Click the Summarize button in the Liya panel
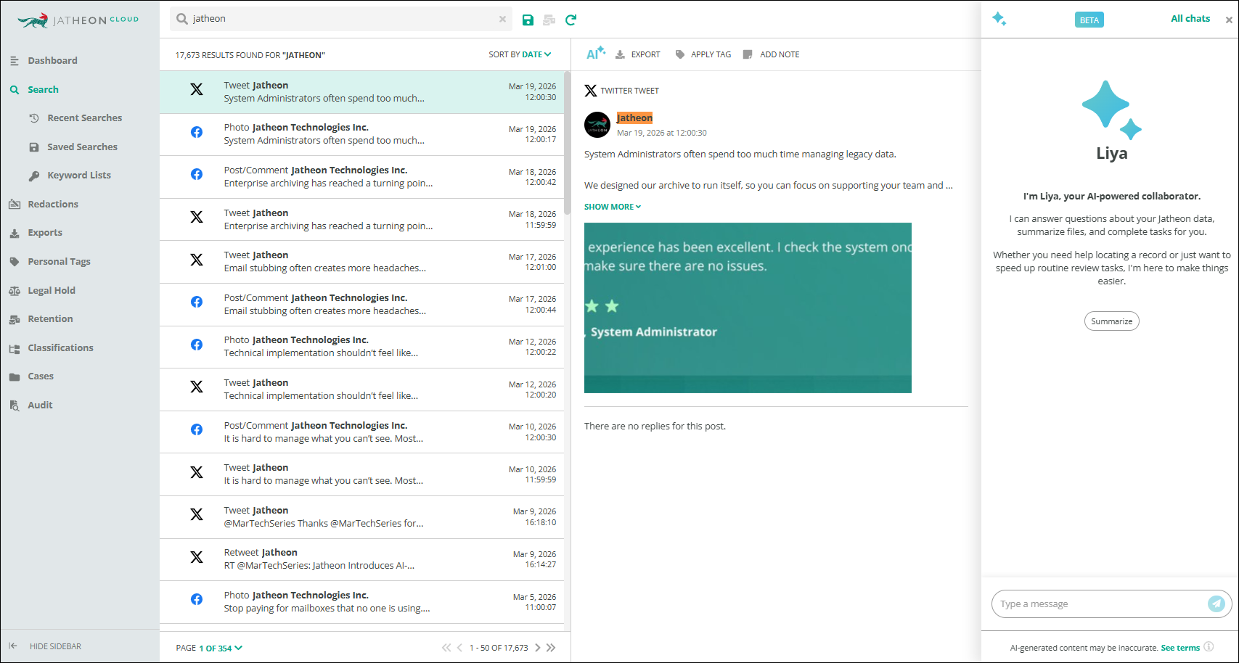Viewport: 1239px width, 663px height. tap(1111, 321)
